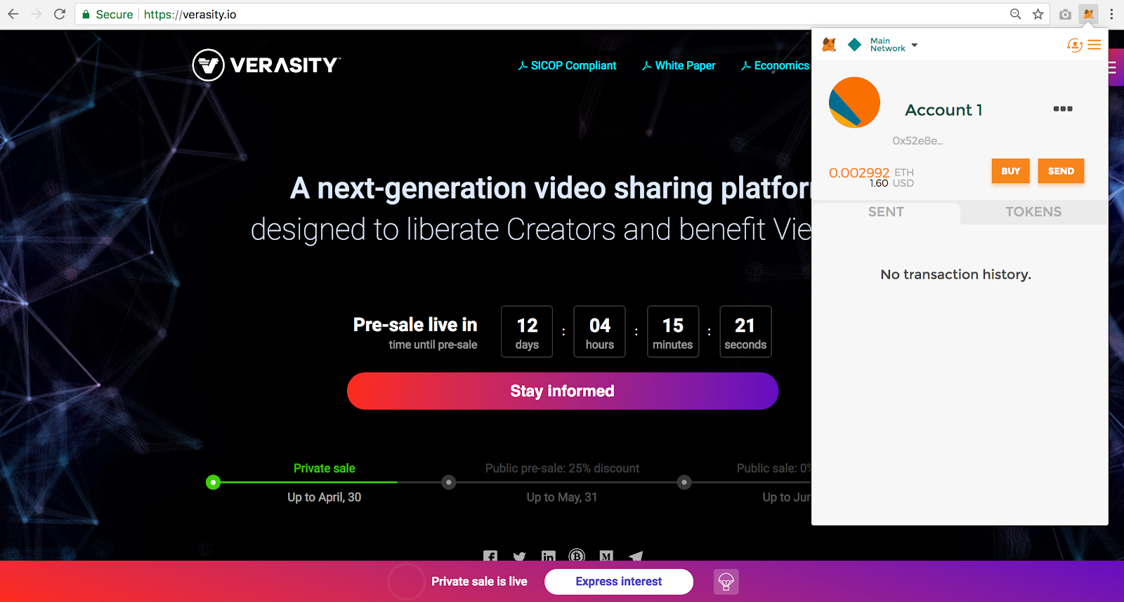Open the SICOP Compliant link

(x=567, y=65)
